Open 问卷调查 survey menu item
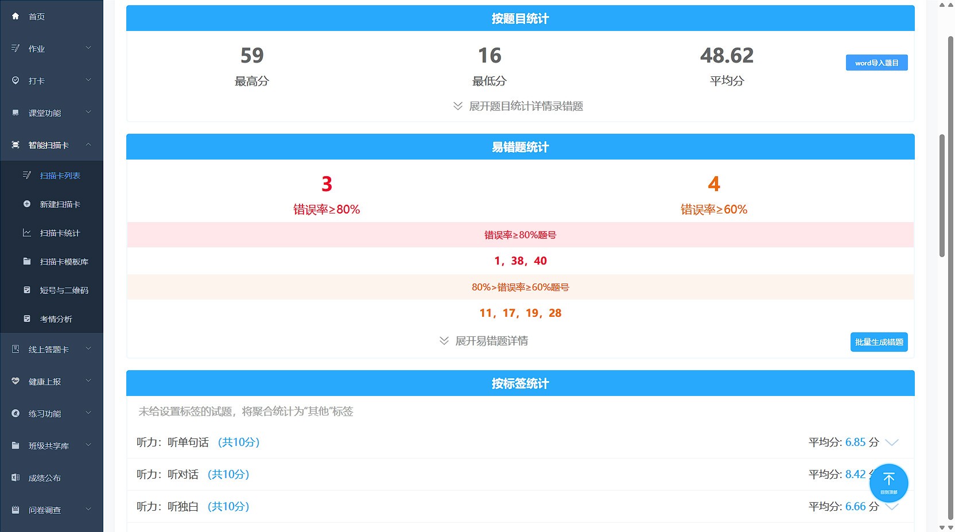Viewport: 955px width, 532px height. pos(46,510)
